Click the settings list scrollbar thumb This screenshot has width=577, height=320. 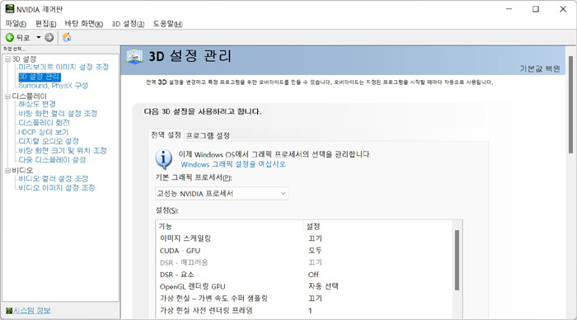point(457,260)
